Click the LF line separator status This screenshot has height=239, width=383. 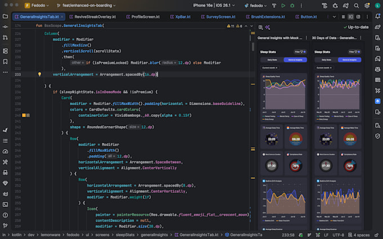click(326, 235)
